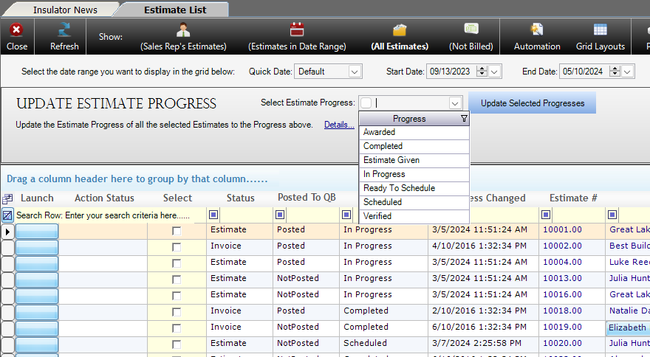This screenshot has height=357, width=650.
Task: Tick the Select checkbox for estimate 10001.00
Action: coord(177,231)
